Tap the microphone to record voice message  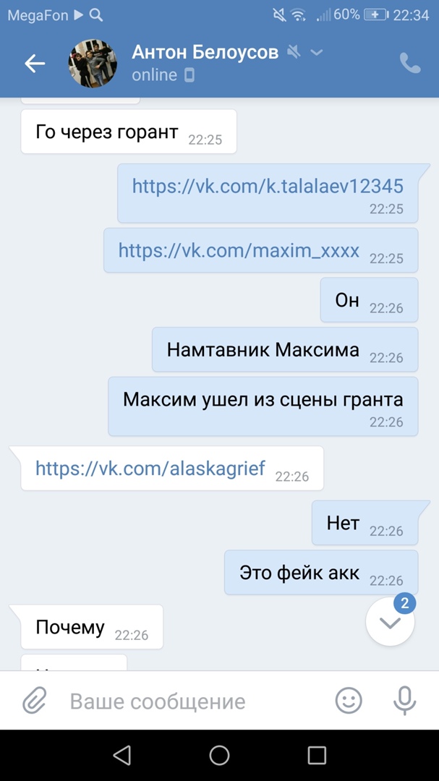point(404,701)
